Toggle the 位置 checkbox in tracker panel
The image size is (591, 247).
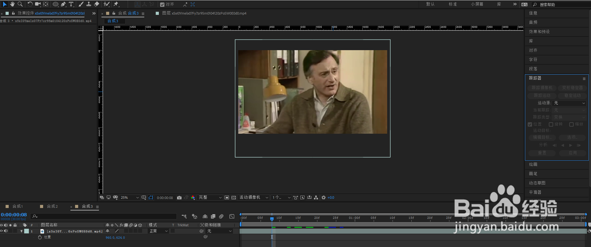530,124
